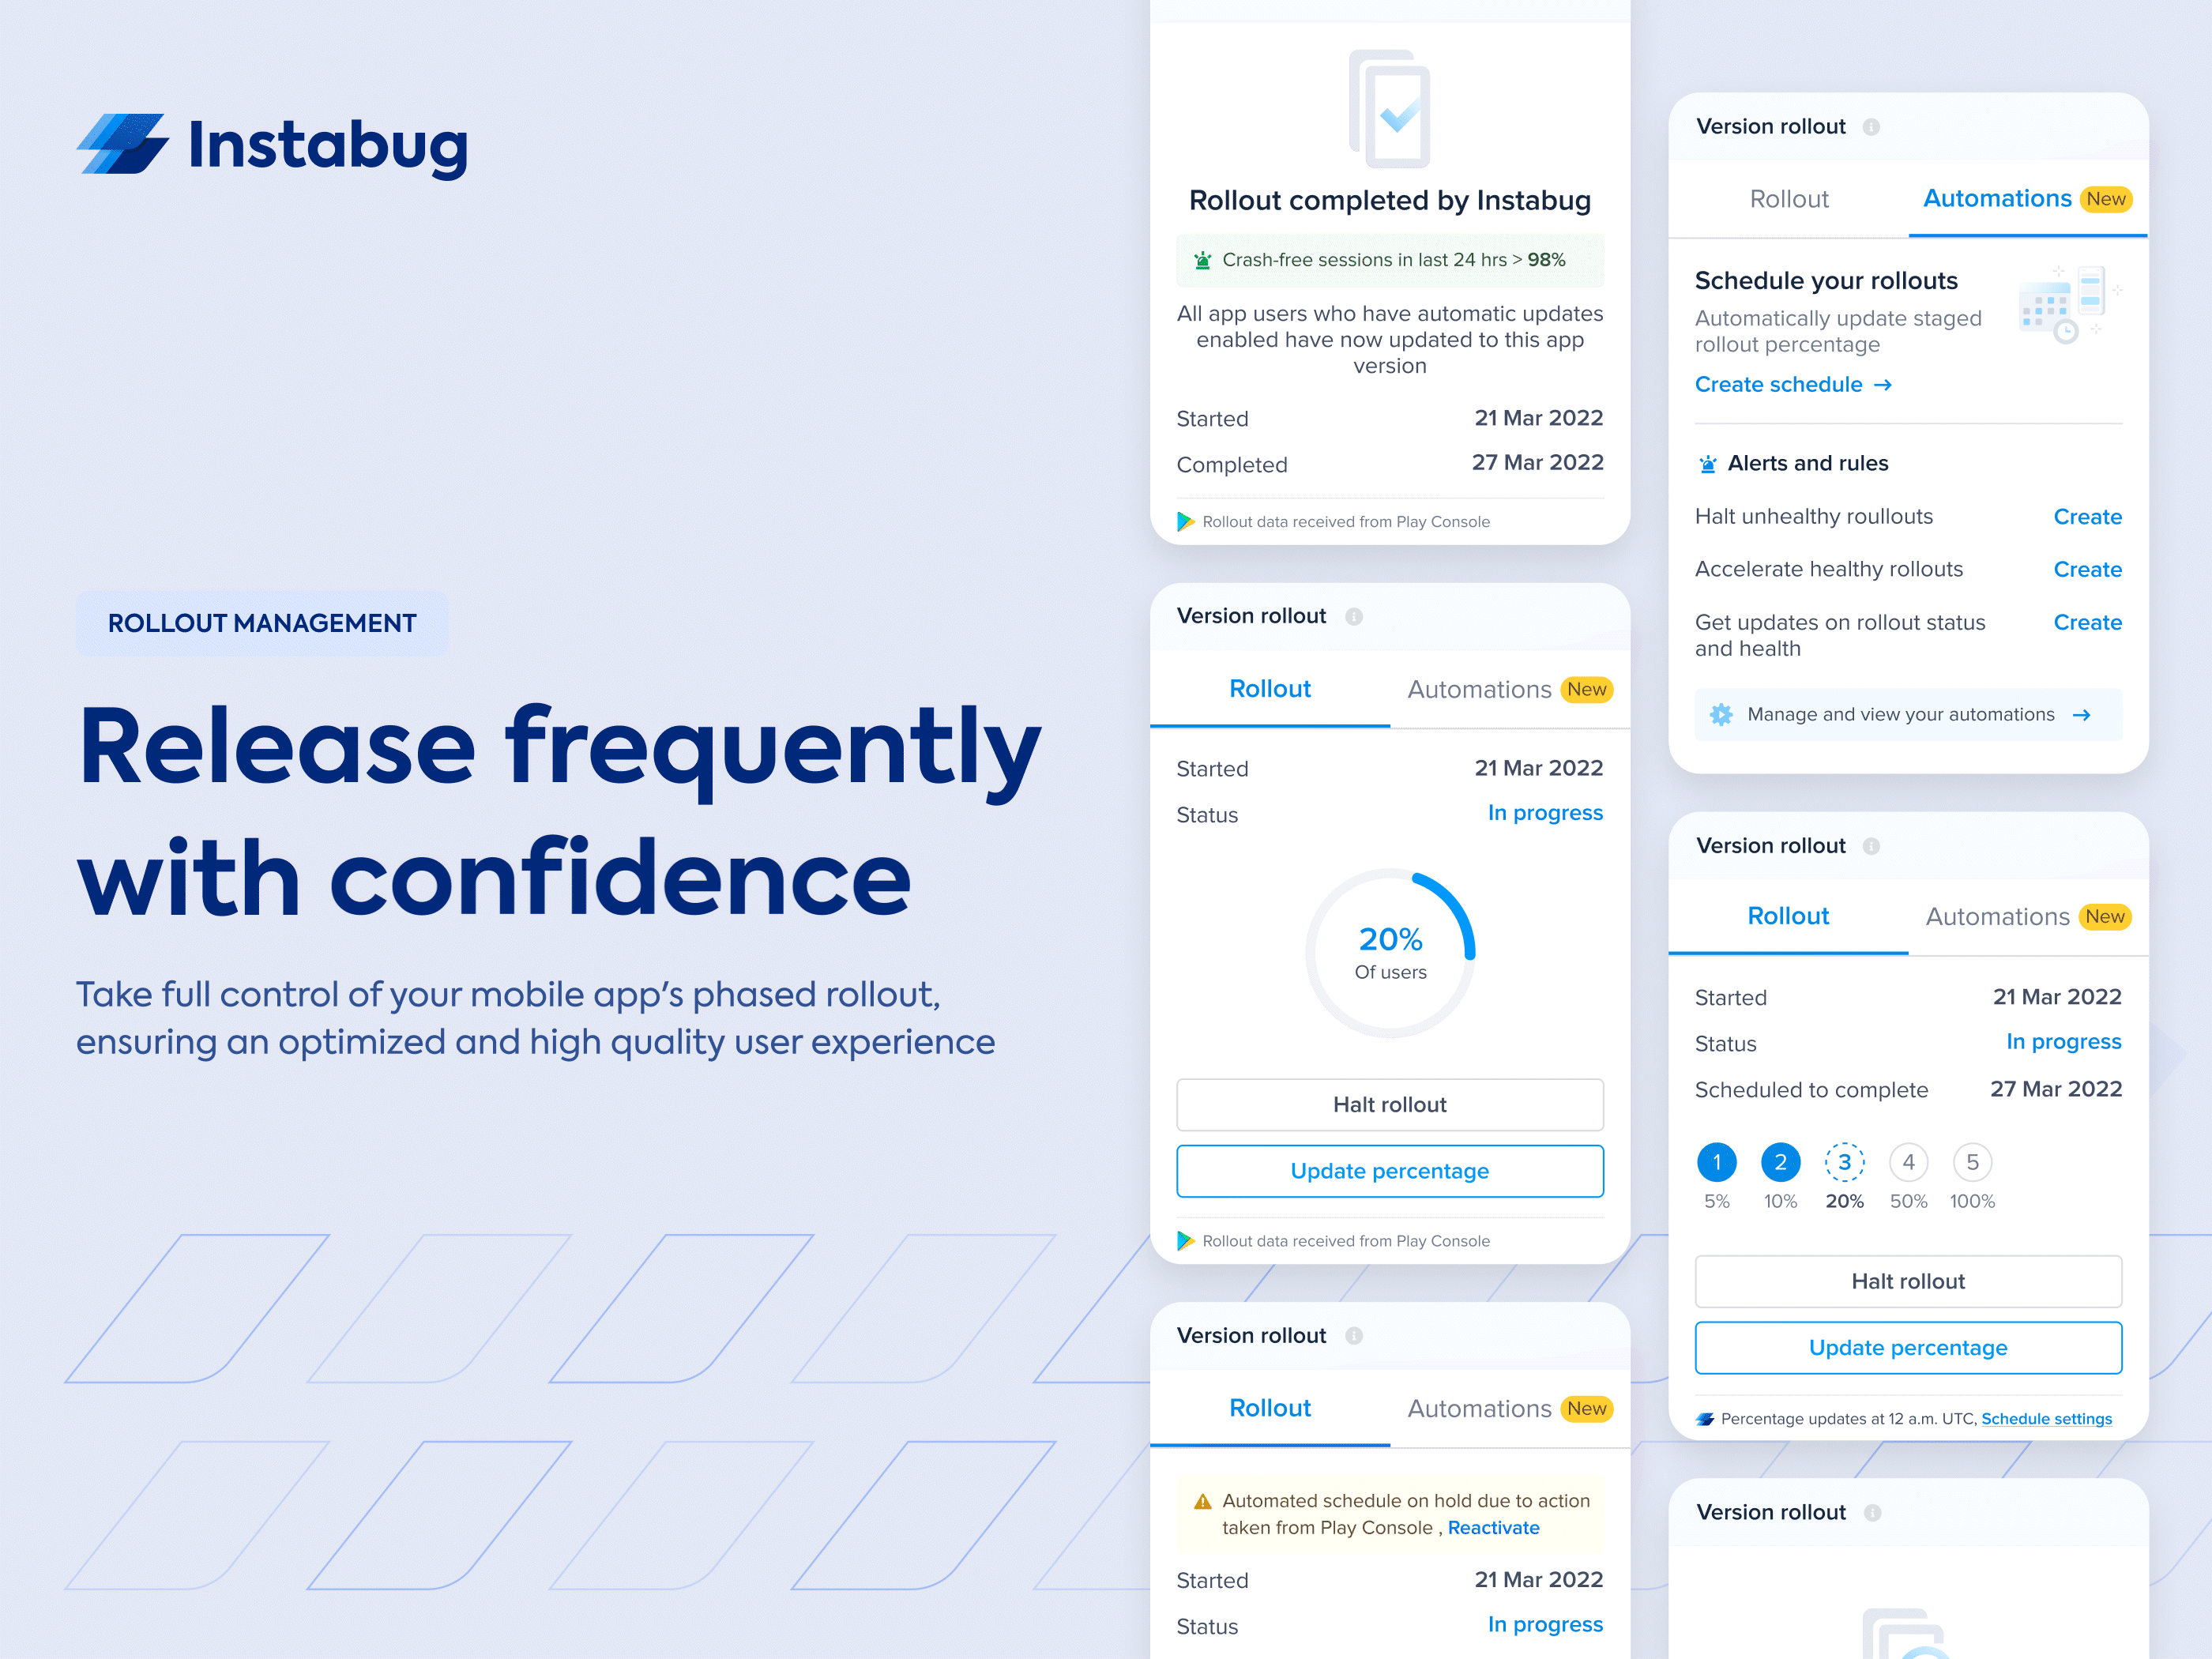Click the Halt rollout button
Viewport: 2212px width, 1659px height.
coord(1388,1101)
